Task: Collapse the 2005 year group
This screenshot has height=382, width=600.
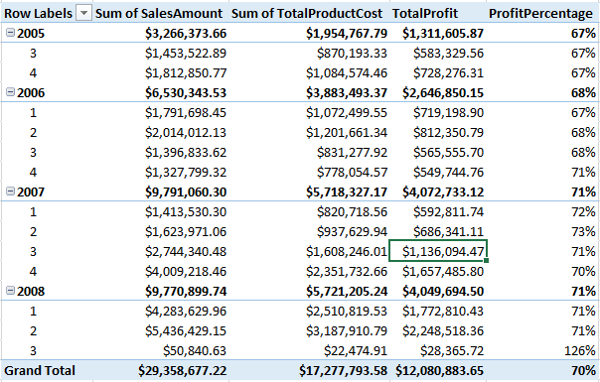Action: coord(10,33)
